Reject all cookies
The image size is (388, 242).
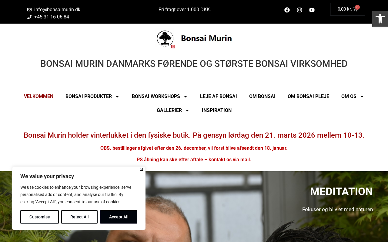click(79, 217)
